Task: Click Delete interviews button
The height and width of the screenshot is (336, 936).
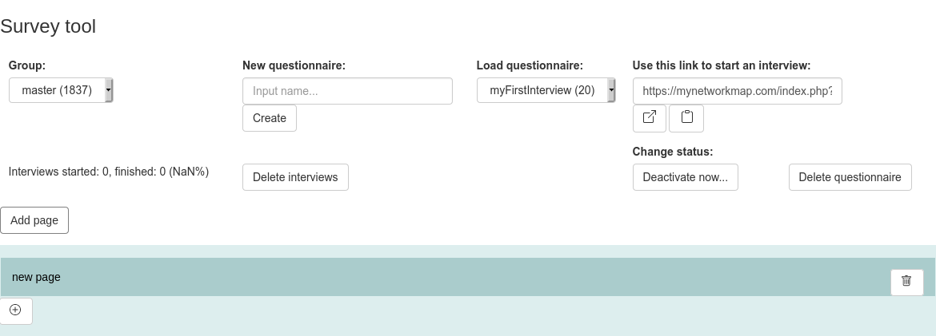Action: click(x=295, y=177)
